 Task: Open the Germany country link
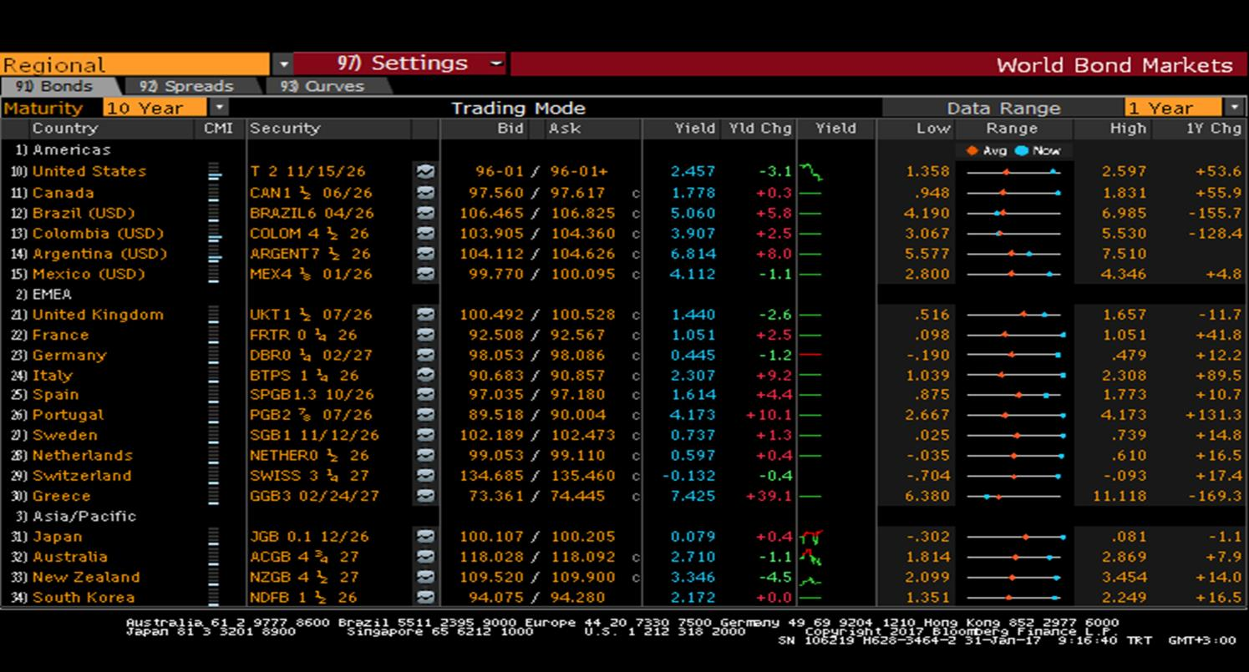(x=69, y=355)
